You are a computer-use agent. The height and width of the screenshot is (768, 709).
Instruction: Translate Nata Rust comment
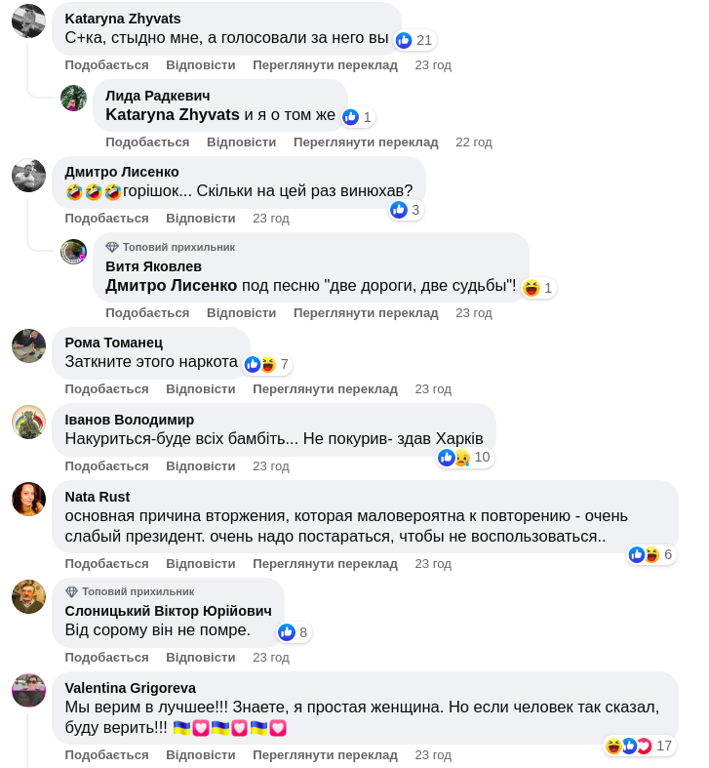tap(325, 563)
